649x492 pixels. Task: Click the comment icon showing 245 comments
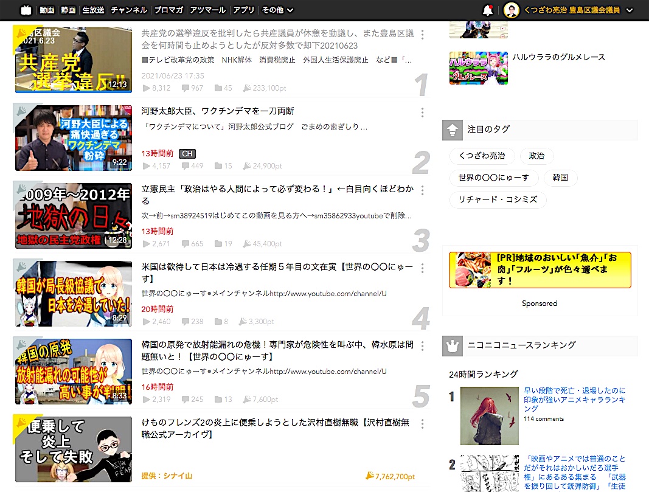pos(186,400)
